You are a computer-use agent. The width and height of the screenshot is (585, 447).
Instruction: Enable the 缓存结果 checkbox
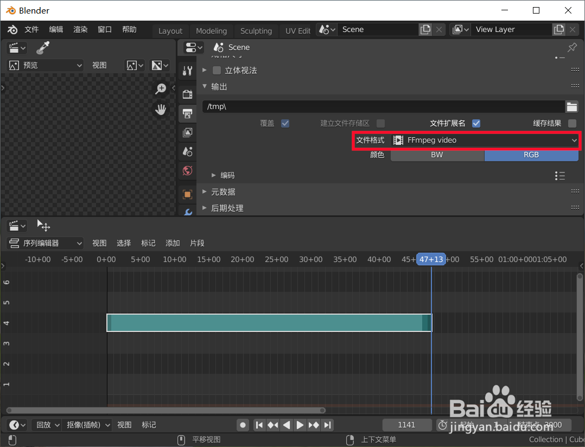click(x=572, y=123)
